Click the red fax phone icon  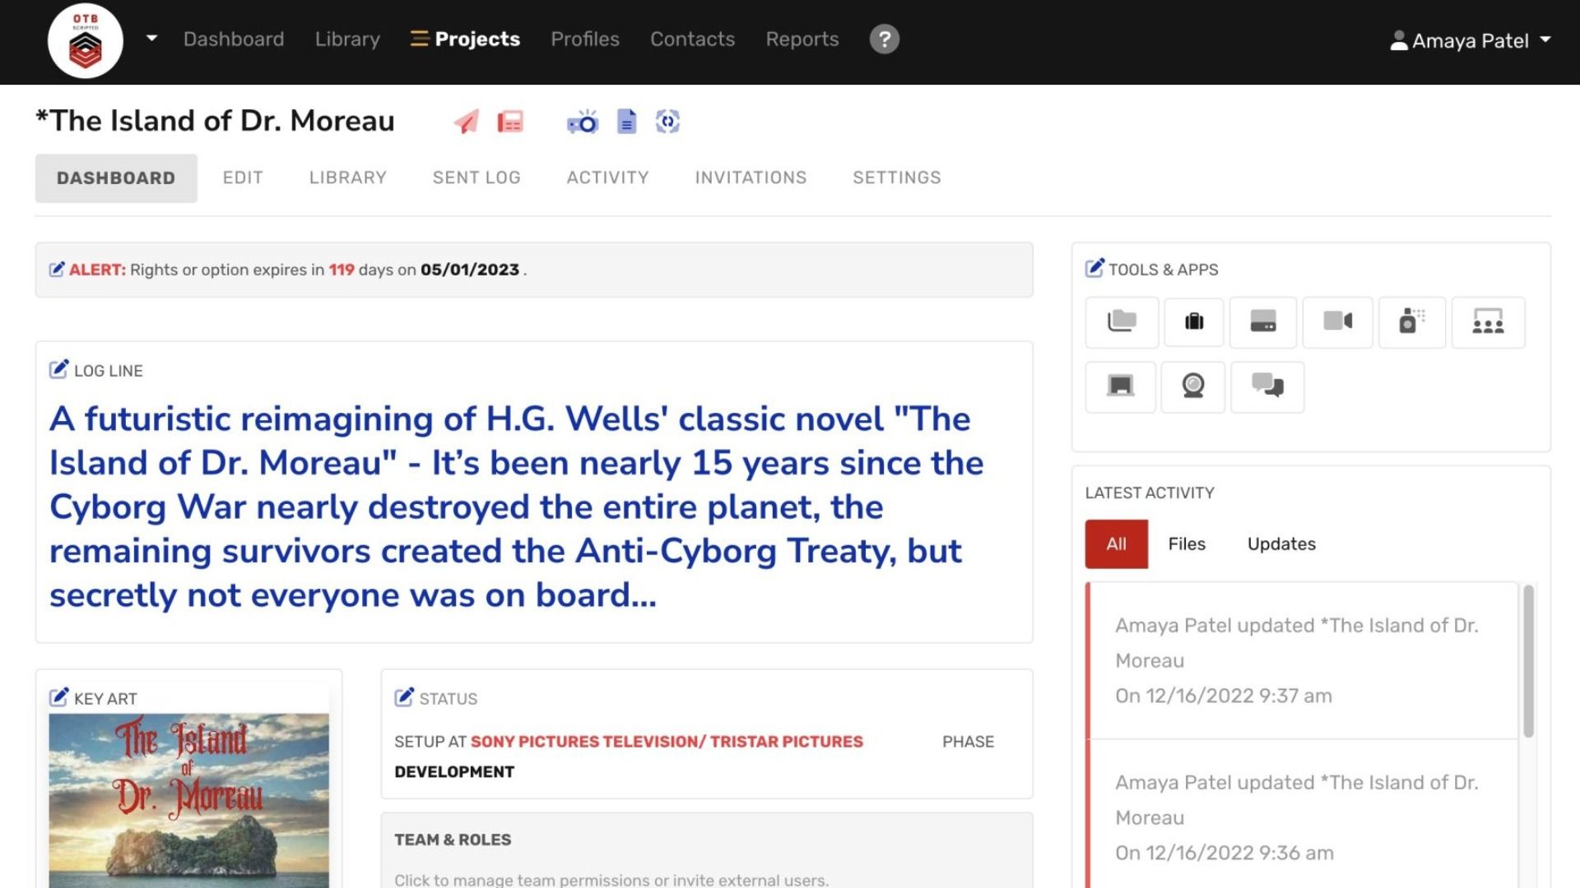510,122
